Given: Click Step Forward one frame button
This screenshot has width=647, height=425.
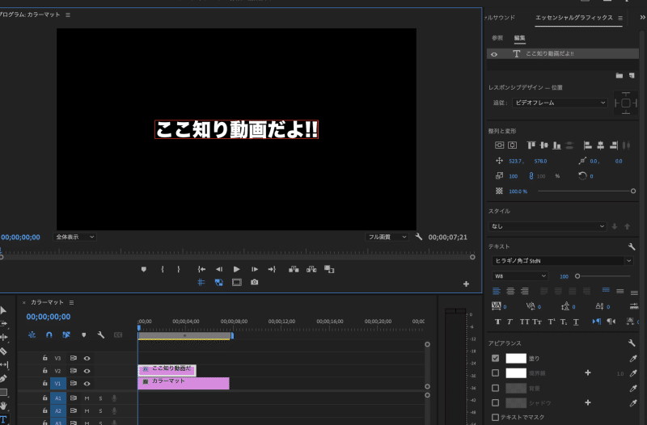Looking at the screenshot, I should [x=255, y=269].
